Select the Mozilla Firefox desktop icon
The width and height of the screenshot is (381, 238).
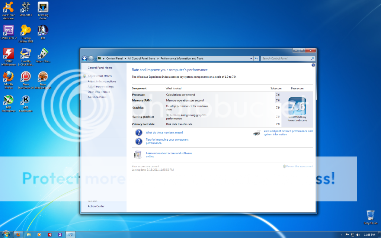[9, 80]
